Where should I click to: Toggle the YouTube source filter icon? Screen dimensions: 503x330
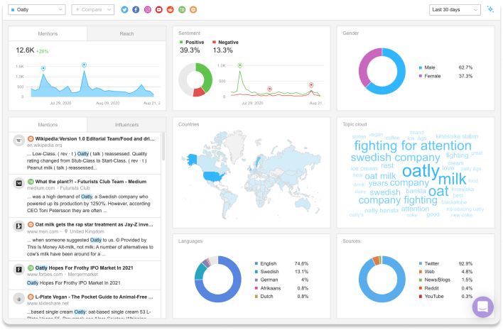[x=159, y=10]
